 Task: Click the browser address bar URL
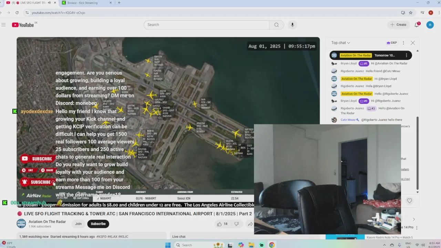pos(58,13)
